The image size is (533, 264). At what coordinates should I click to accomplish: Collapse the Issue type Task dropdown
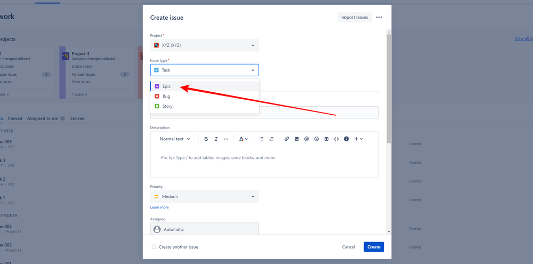click(205, 70)
